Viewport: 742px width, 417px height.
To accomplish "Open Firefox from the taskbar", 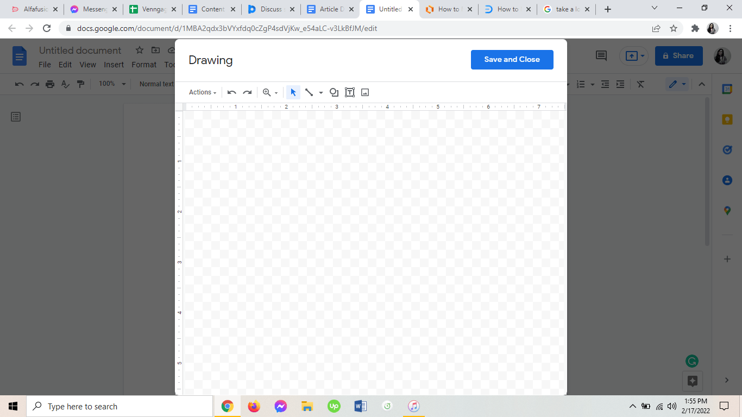I will [x=254, y=406].
